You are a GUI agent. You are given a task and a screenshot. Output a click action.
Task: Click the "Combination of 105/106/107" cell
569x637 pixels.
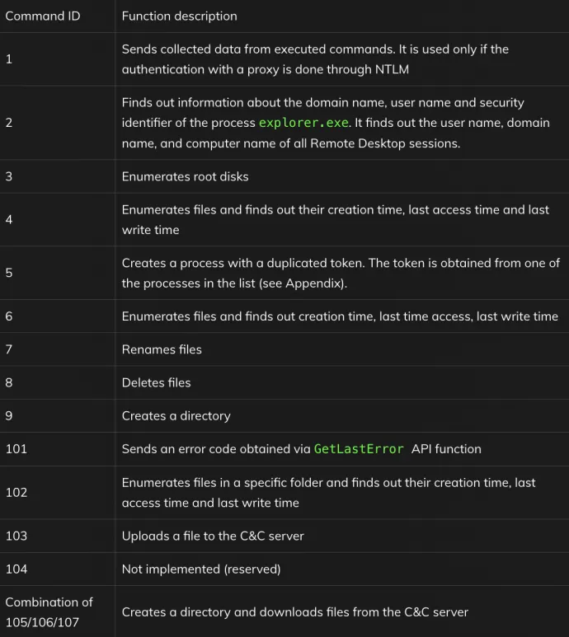(49, 611)
